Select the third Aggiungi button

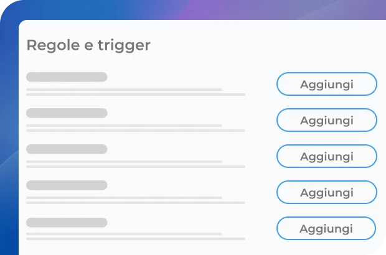pyautogui.click(x=326, y=156)
